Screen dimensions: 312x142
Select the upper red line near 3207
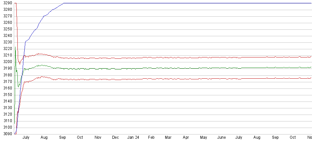pos(164,58)
